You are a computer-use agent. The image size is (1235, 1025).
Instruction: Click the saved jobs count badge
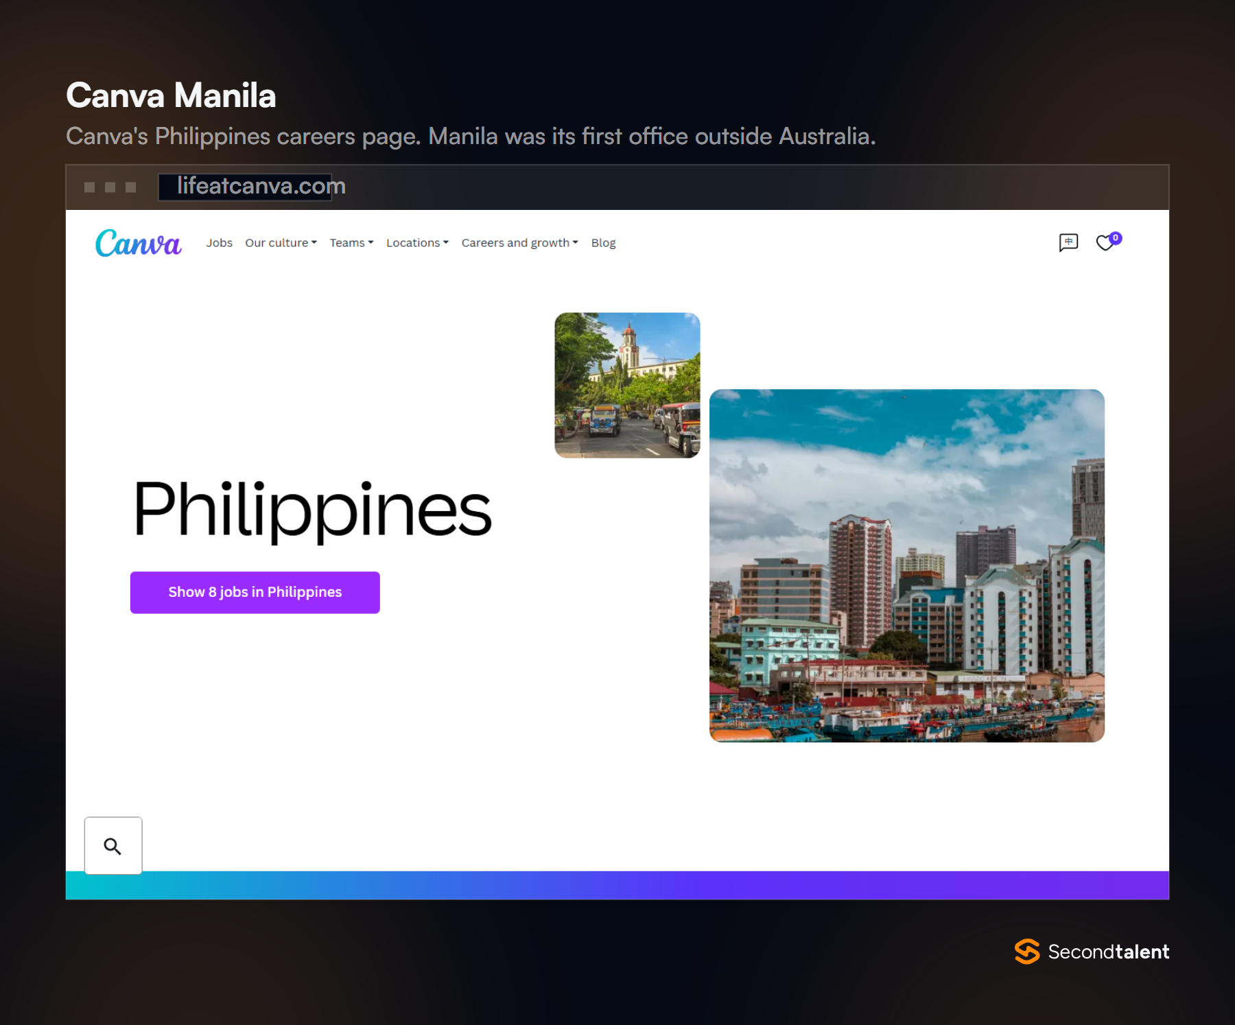(1116, 238)
